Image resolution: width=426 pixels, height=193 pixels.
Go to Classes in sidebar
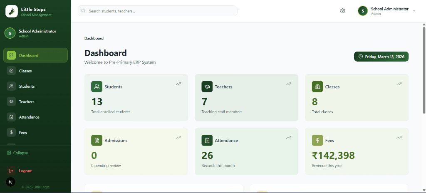coord(35,71)
